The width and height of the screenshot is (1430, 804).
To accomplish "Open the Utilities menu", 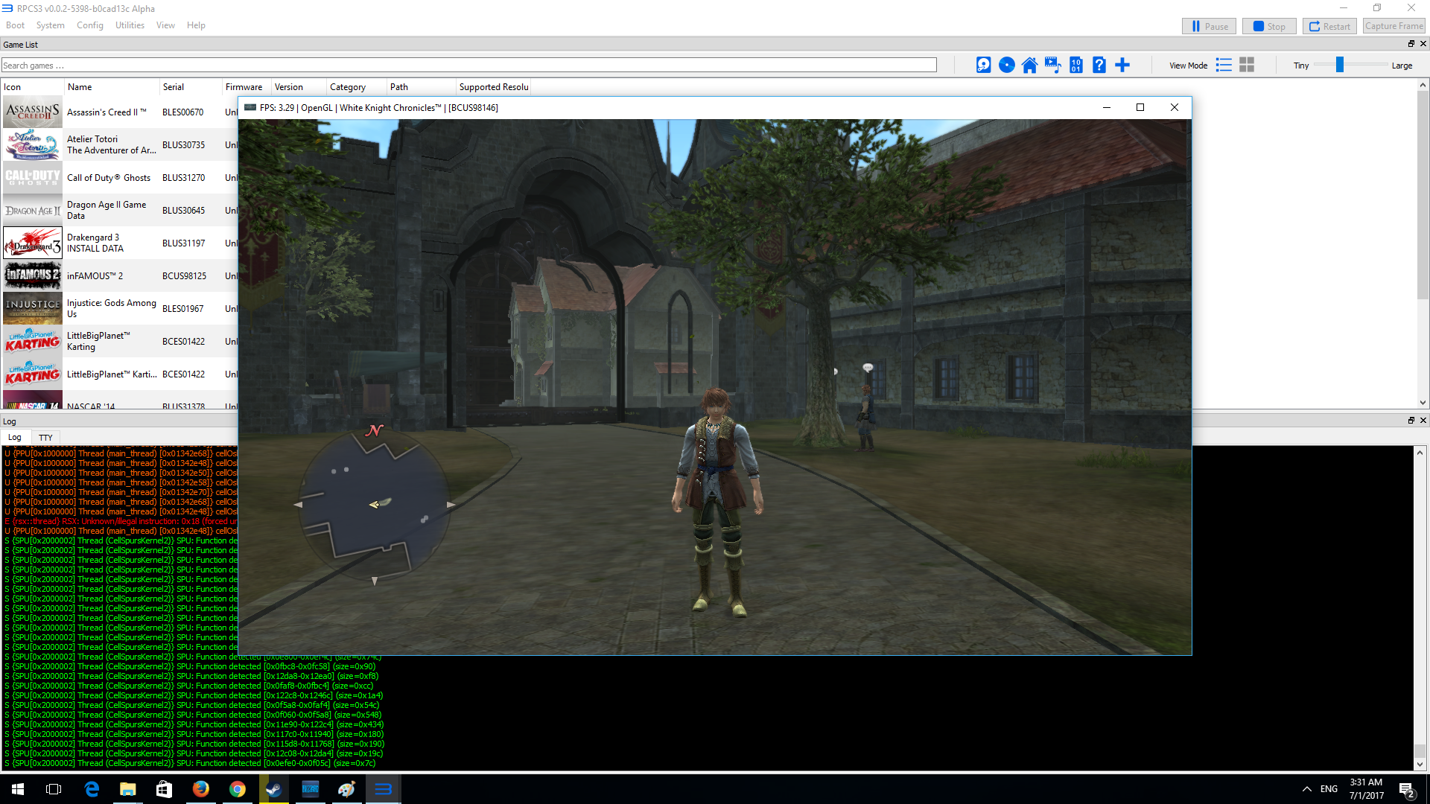I will pyautogui.click(x=130, y=25).
